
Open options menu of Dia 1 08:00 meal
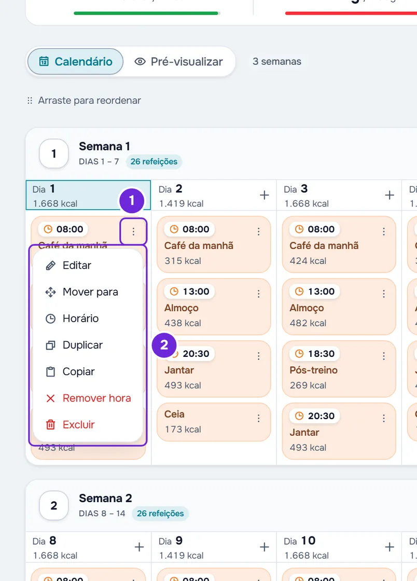133,231
